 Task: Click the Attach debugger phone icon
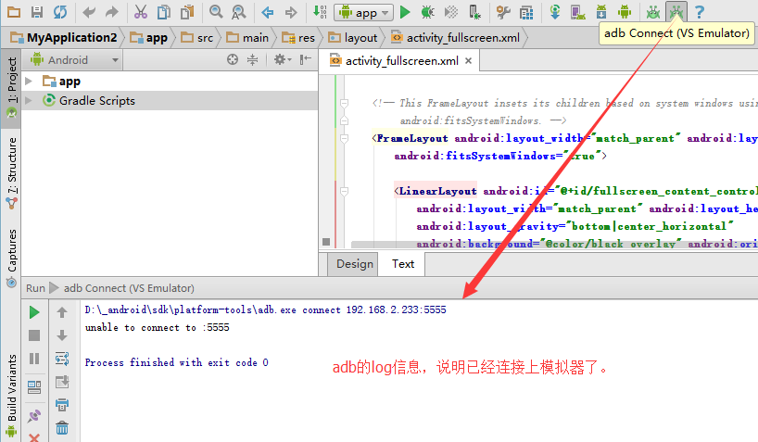474,12
